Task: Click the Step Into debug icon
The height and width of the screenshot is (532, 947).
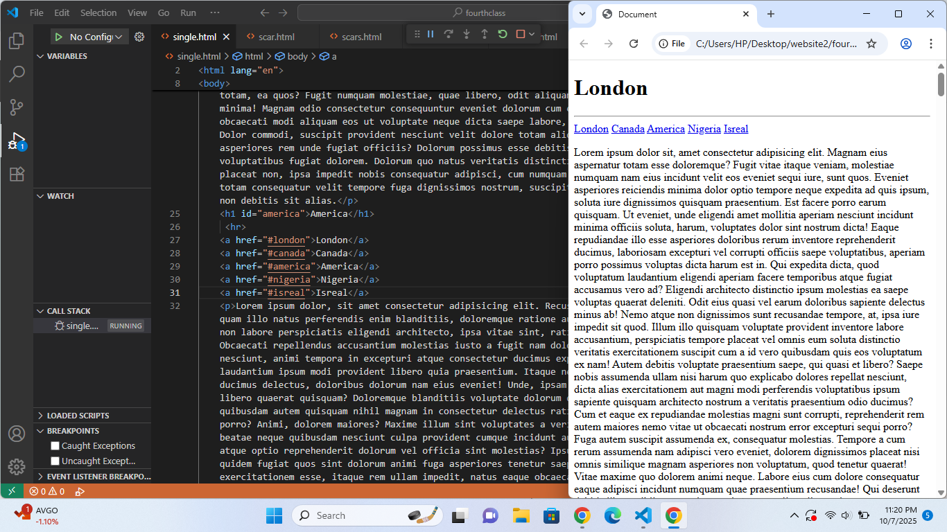Action: tap(466, 33)
